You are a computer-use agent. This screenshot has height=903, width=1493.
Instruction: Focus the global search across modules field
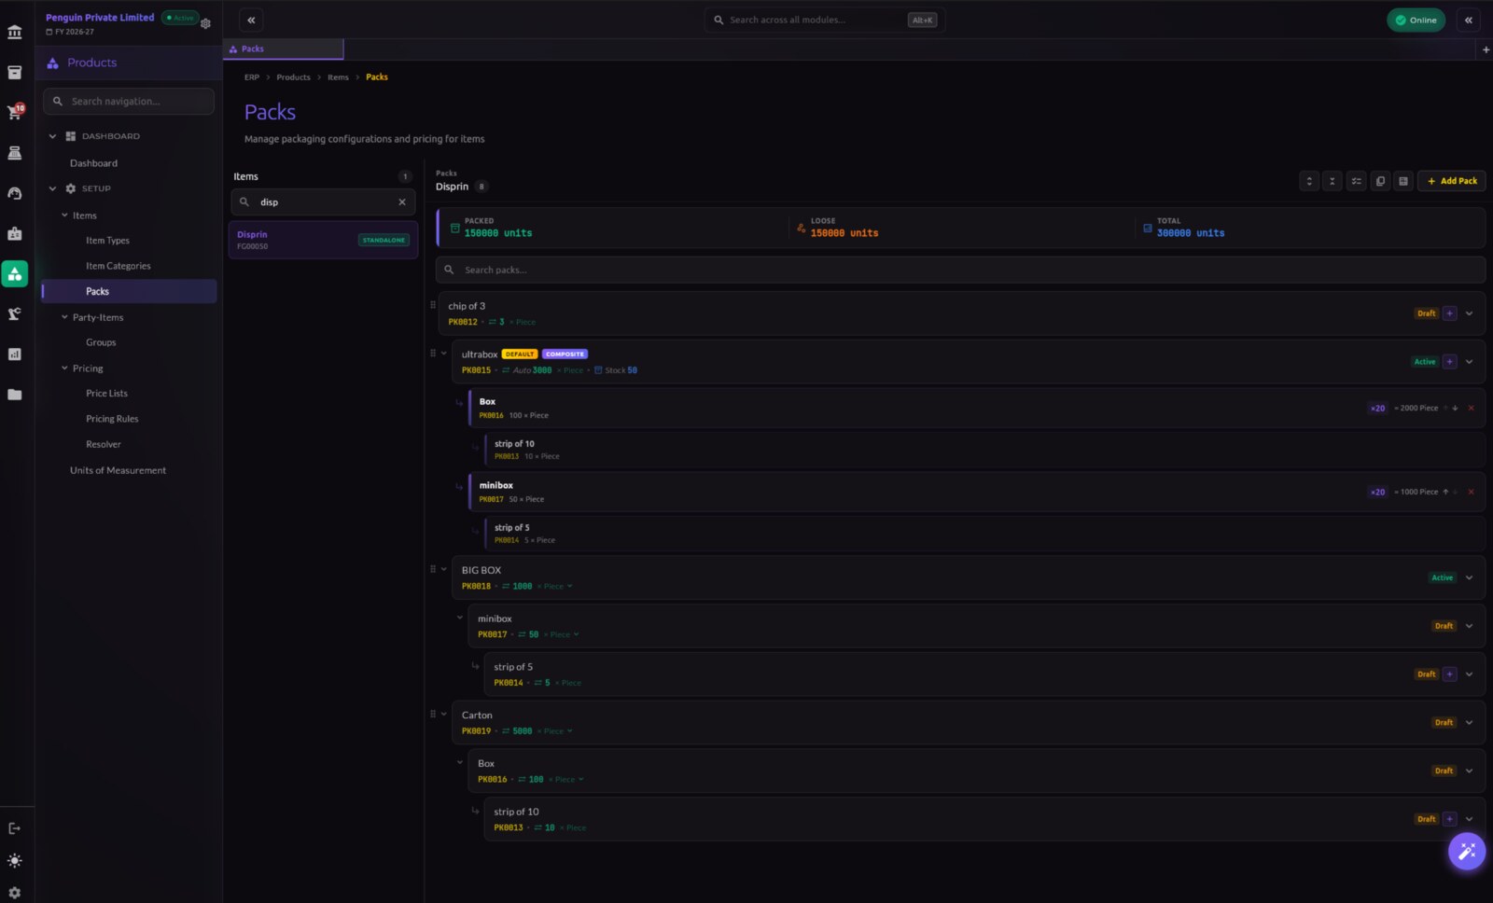pos(825,20)
